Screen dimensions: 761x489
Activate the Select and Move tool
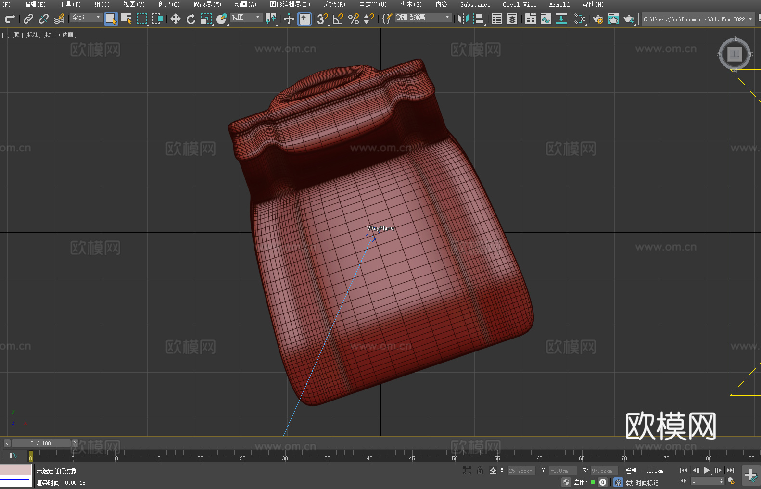[x=176, y=19]
